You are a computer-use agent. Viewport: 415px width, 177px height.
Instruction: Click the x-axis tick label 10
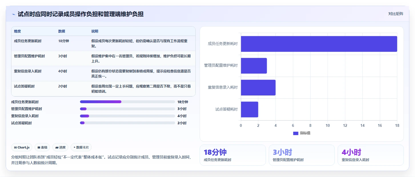pyautogui.click(x=328, y=126)
